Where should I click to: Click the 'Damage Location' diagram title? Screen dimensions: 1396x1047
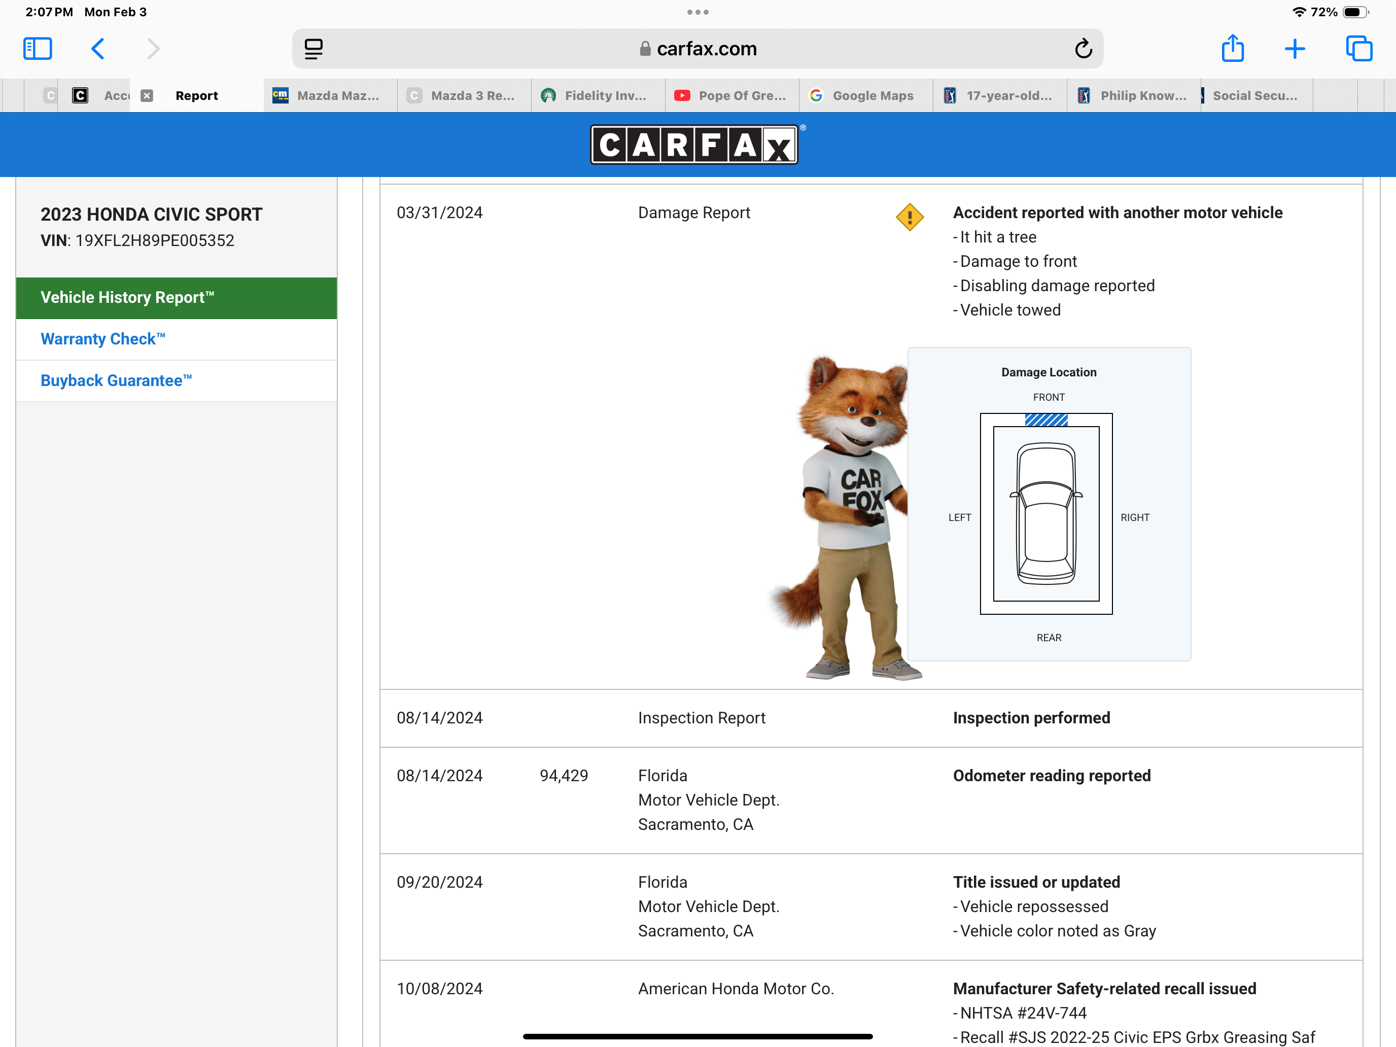point(1049,372)
